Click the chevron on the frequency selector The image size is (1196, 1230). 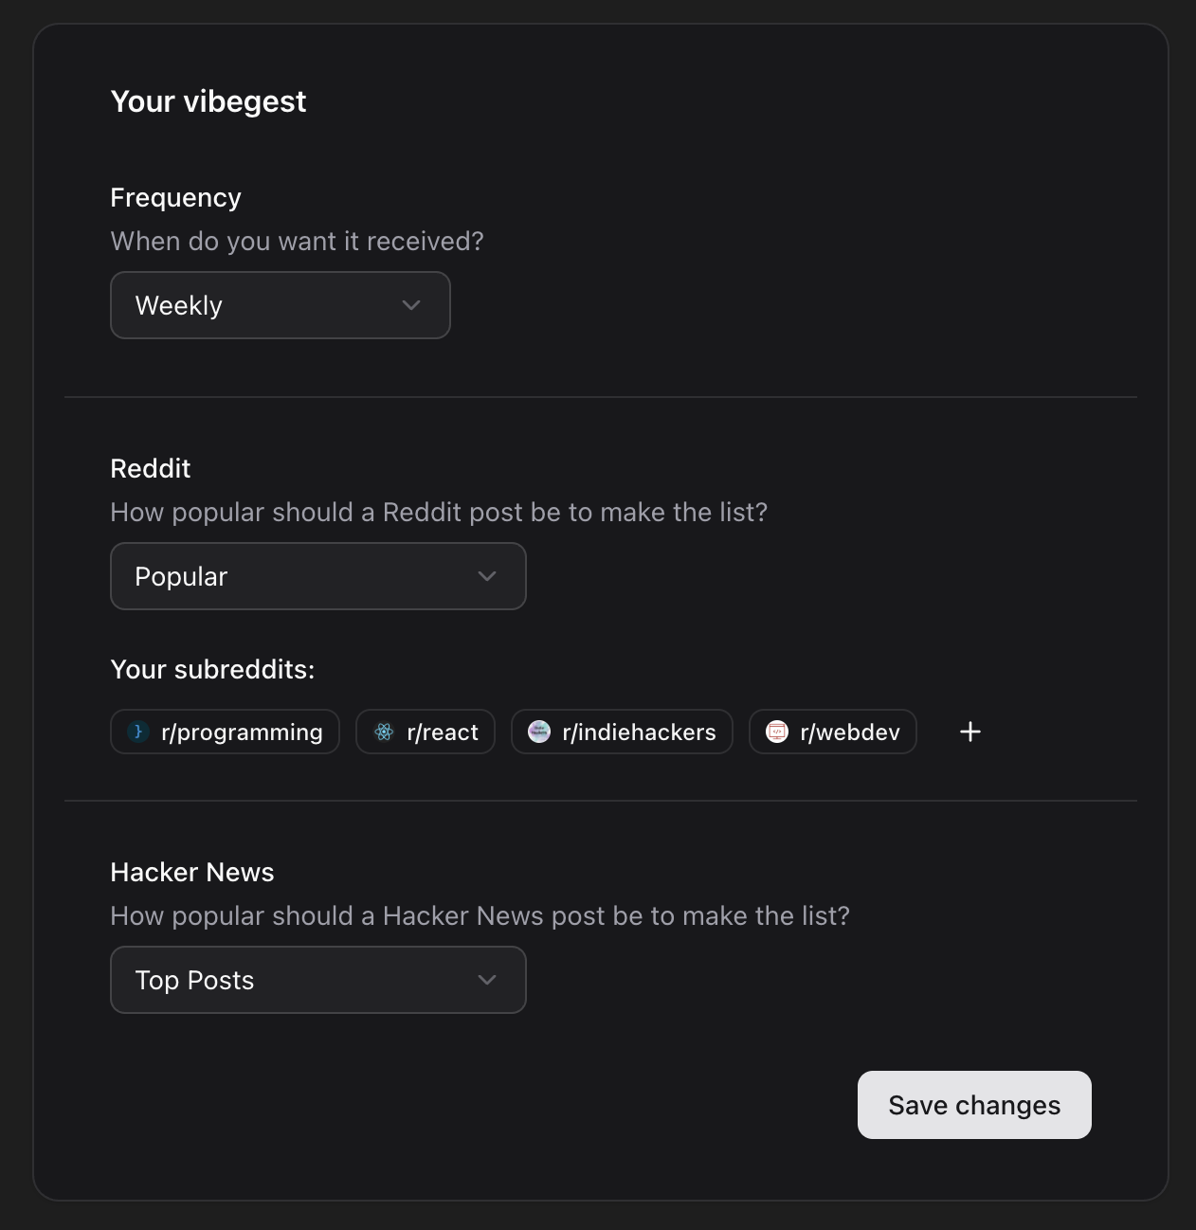410,305
